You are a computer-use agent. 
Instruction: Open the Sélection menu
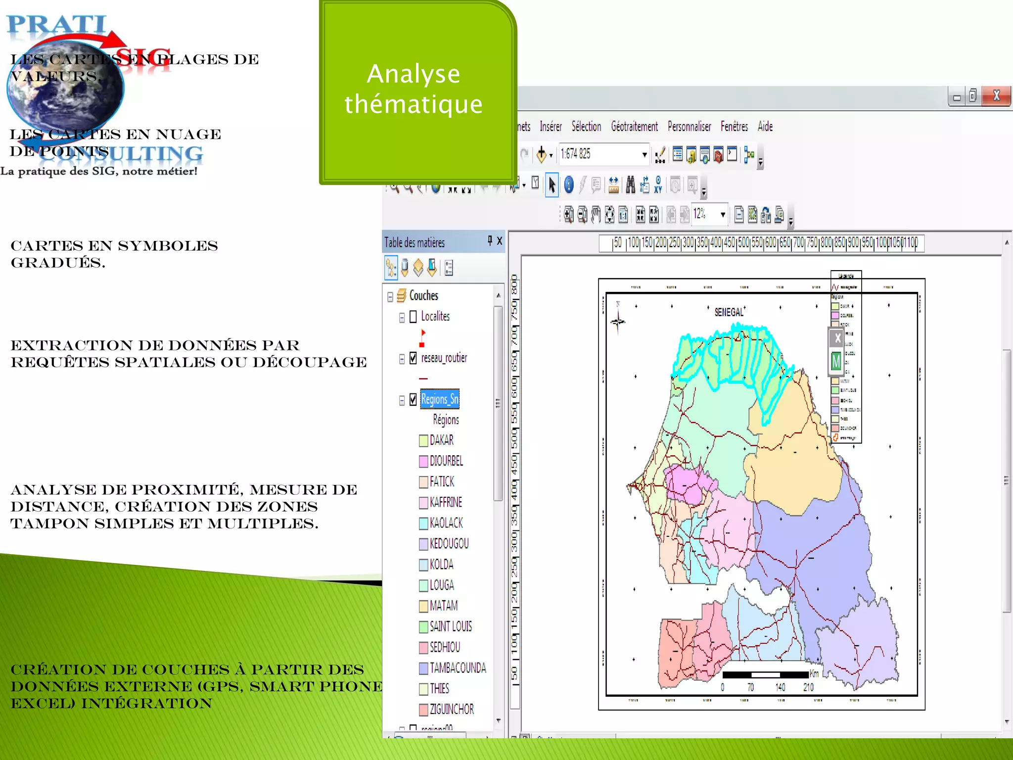coord(586,127)
